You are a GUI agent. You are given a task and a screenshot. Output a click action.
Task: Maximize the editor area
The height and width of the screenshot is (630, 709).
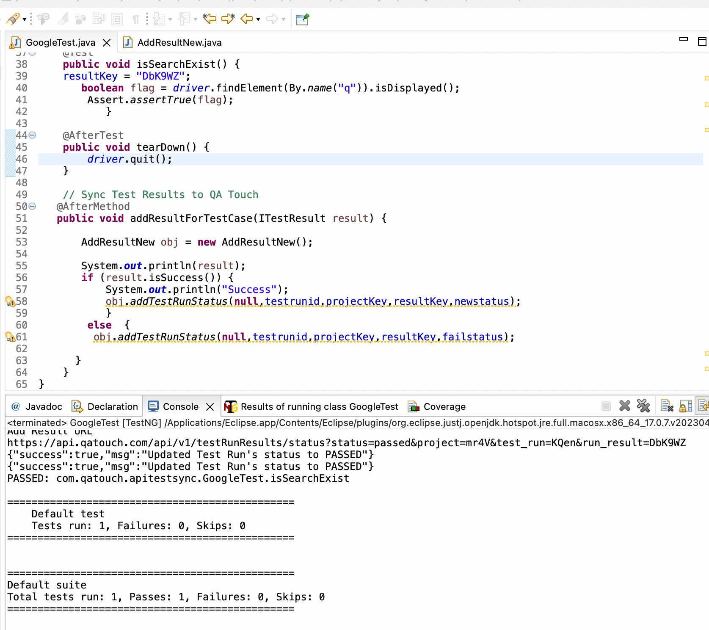(x=702, y=41)
